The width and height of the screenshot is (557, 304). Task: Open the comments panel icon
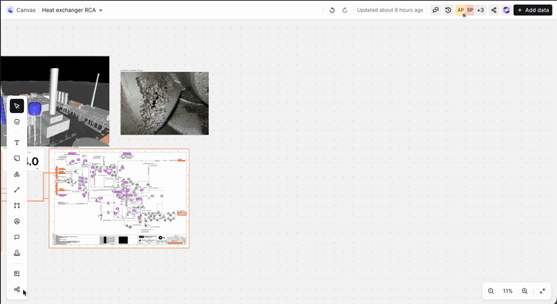tap(436, 10)
